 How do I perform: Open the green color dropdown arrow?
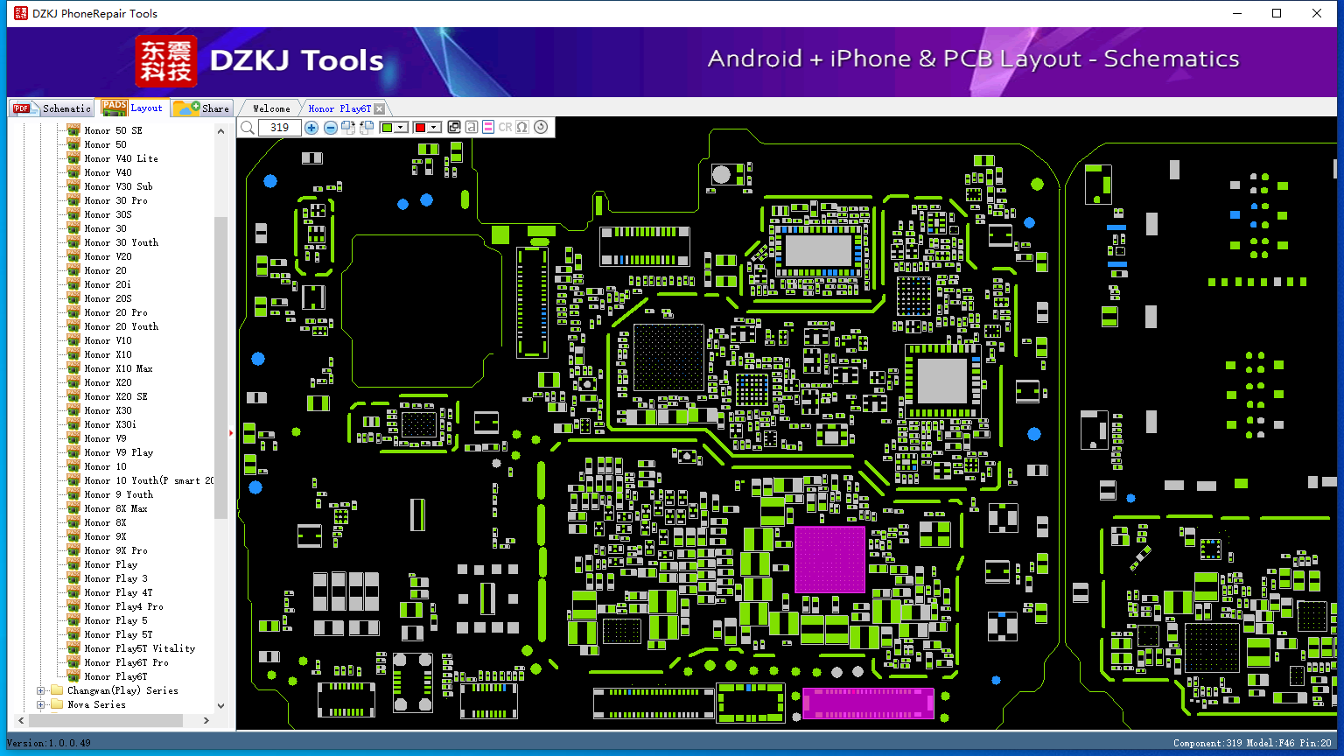[x=402, y=128]
